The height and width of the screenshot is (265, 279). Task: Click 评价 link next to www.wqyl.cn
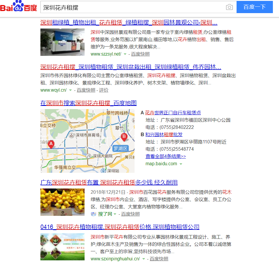[103, 90]
